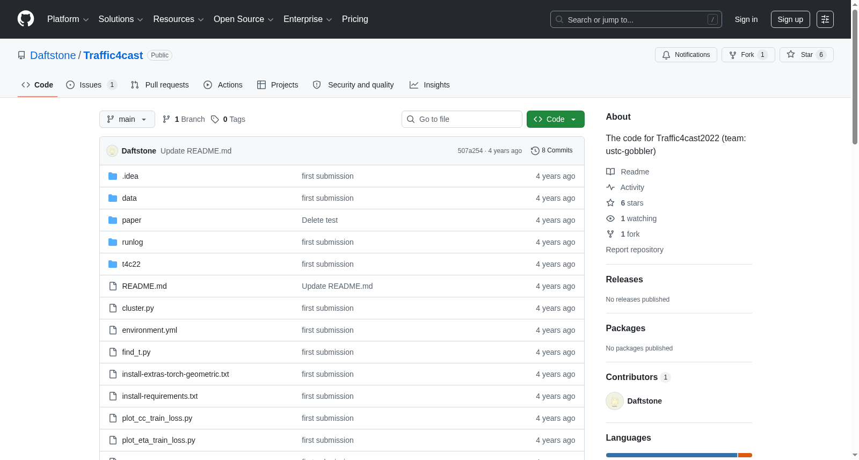859x460 pixels.
Task: Open the install-extras-torch-geometric.txt file
Action: [176, 374]
